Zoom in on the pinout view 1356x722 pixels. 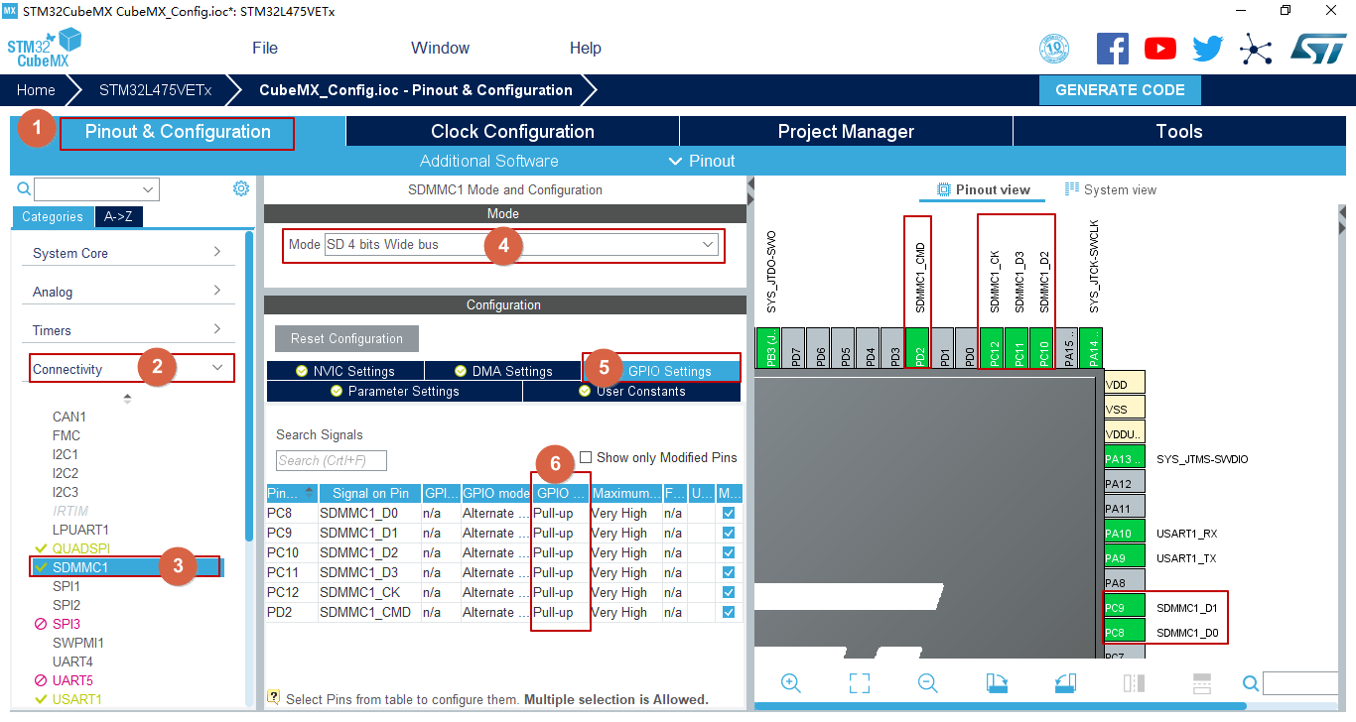[791, 682]
